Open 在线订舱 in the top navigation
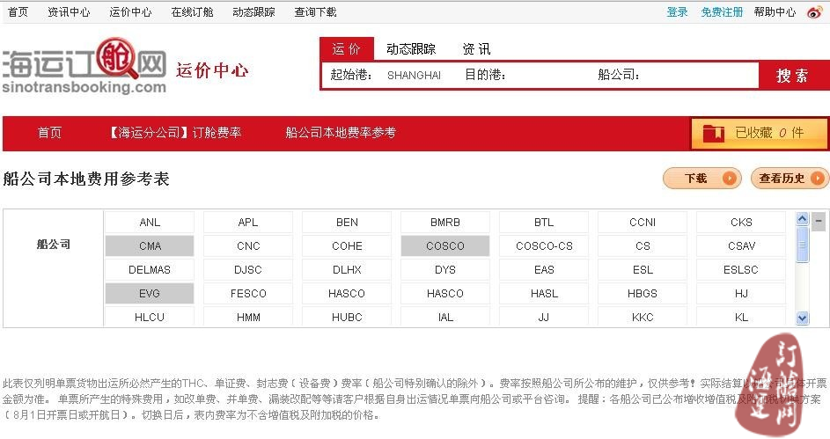Image resolution: width=830 pixels, height=439 pixels. click(x=192, y=11)
